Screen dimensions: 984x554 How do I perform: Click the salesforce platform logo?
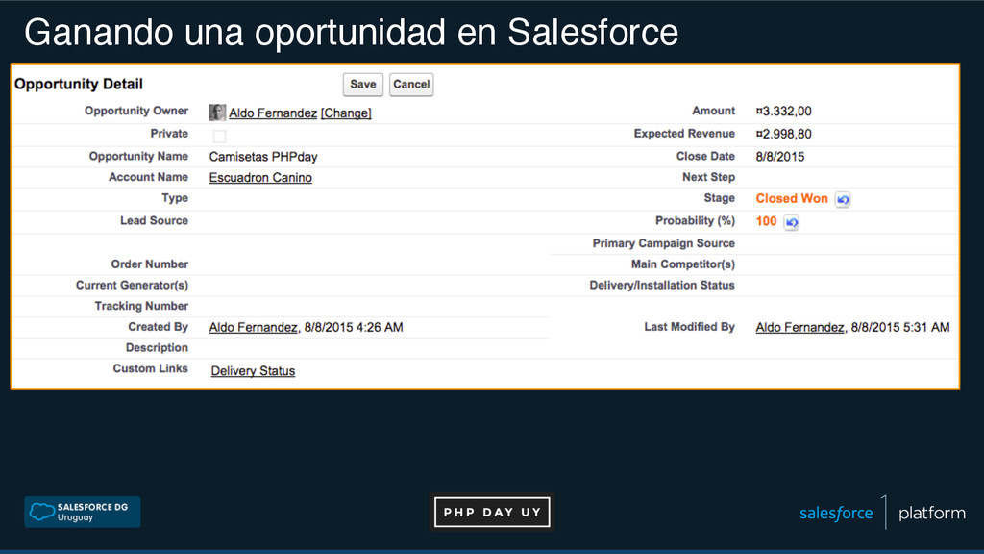pos(882,513)
